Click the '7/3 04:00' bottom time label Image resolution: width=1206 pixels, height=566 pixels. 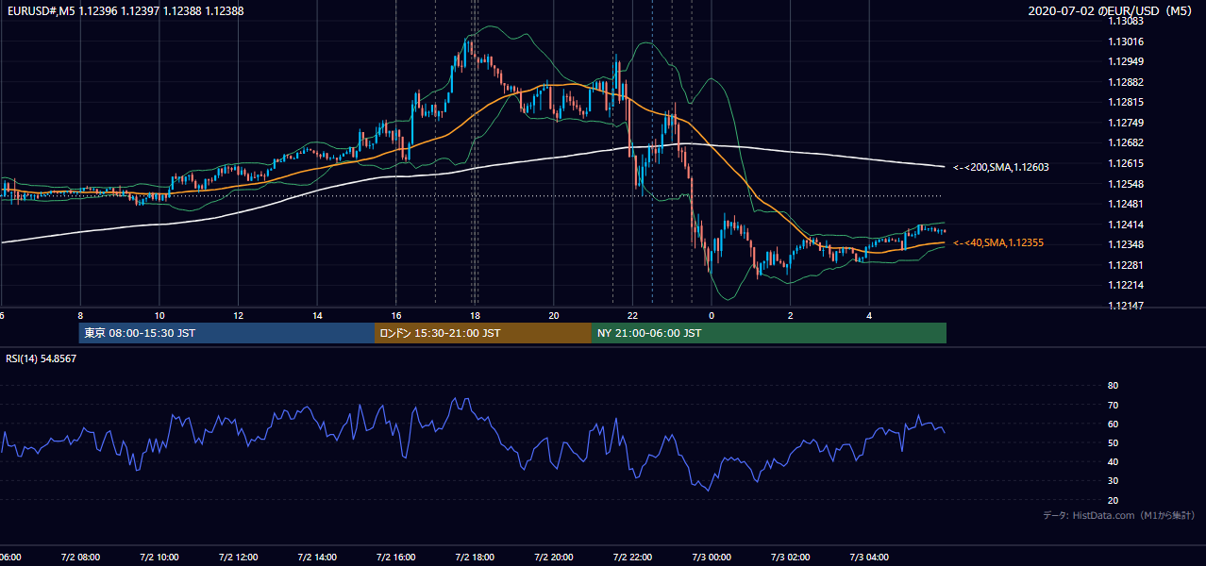[869, 557]
